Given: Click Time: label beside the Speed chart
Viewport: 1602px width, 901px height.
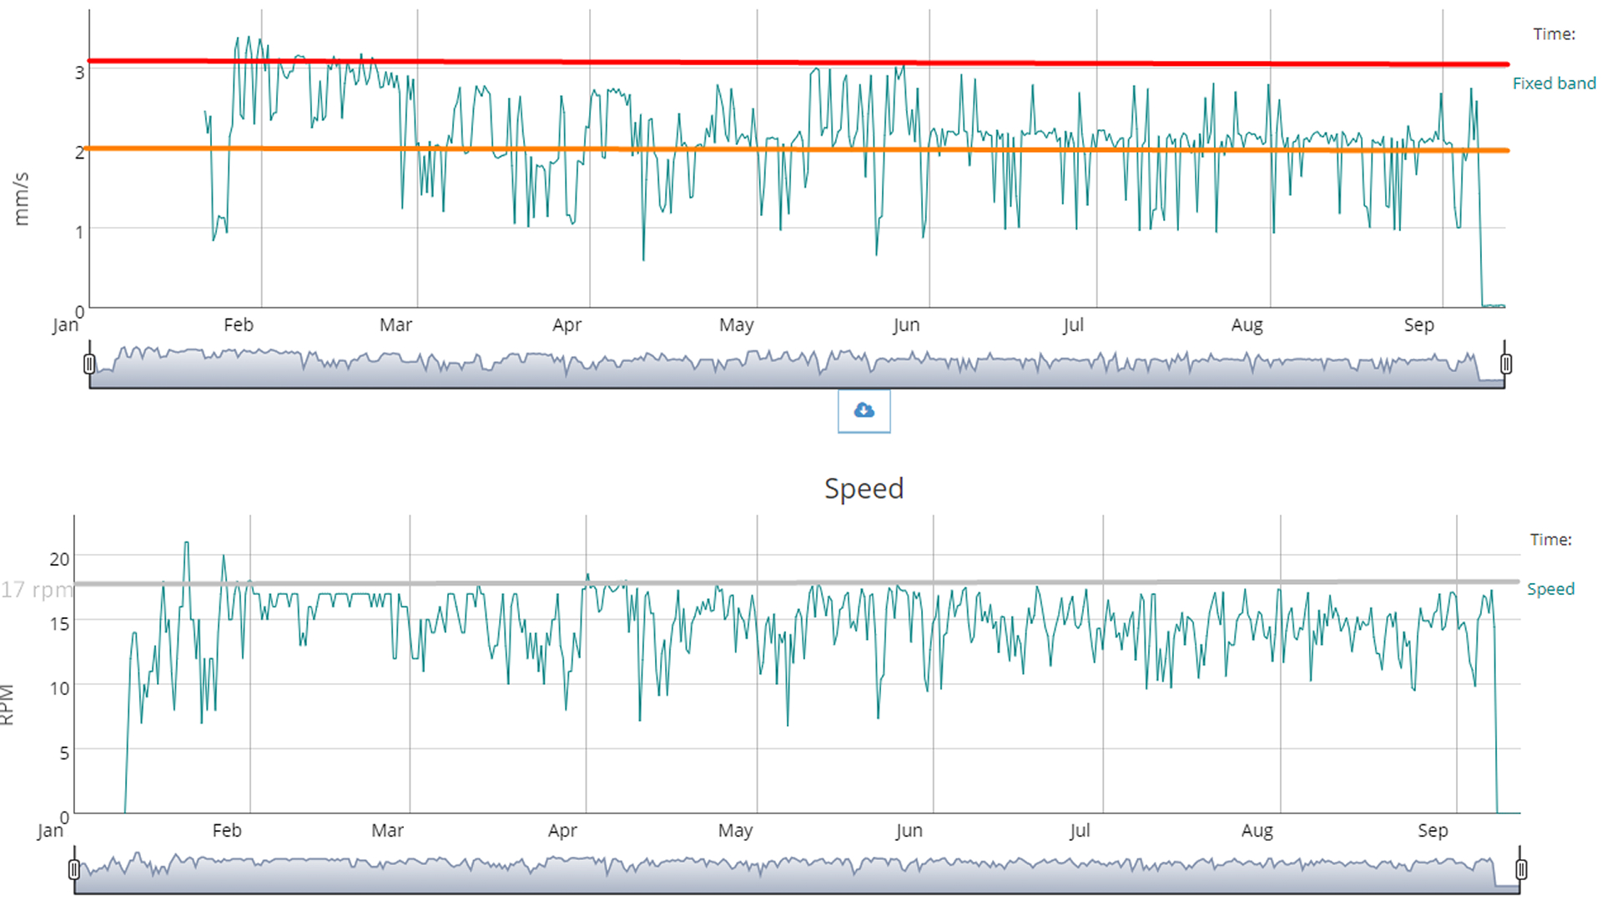Looking at the screenshot, I should tap(1550, 540).
